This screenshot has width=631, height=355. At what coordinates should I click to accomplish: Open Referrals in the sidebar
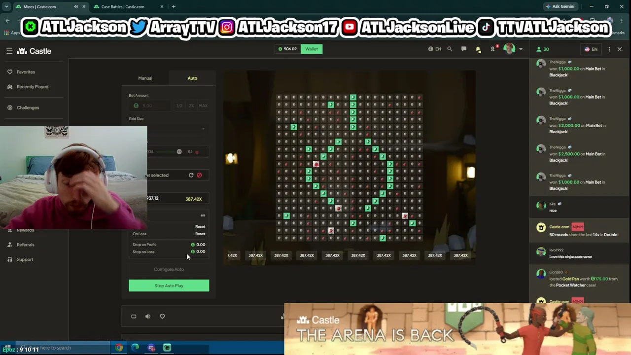26,245
